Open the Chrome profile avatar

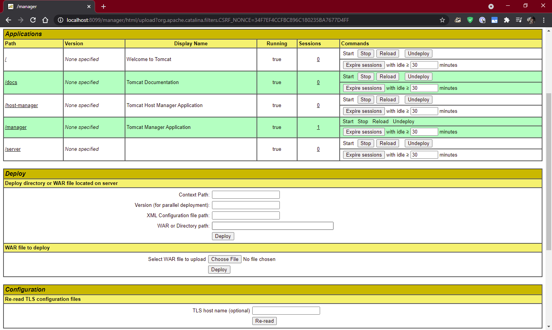[531, 20]
